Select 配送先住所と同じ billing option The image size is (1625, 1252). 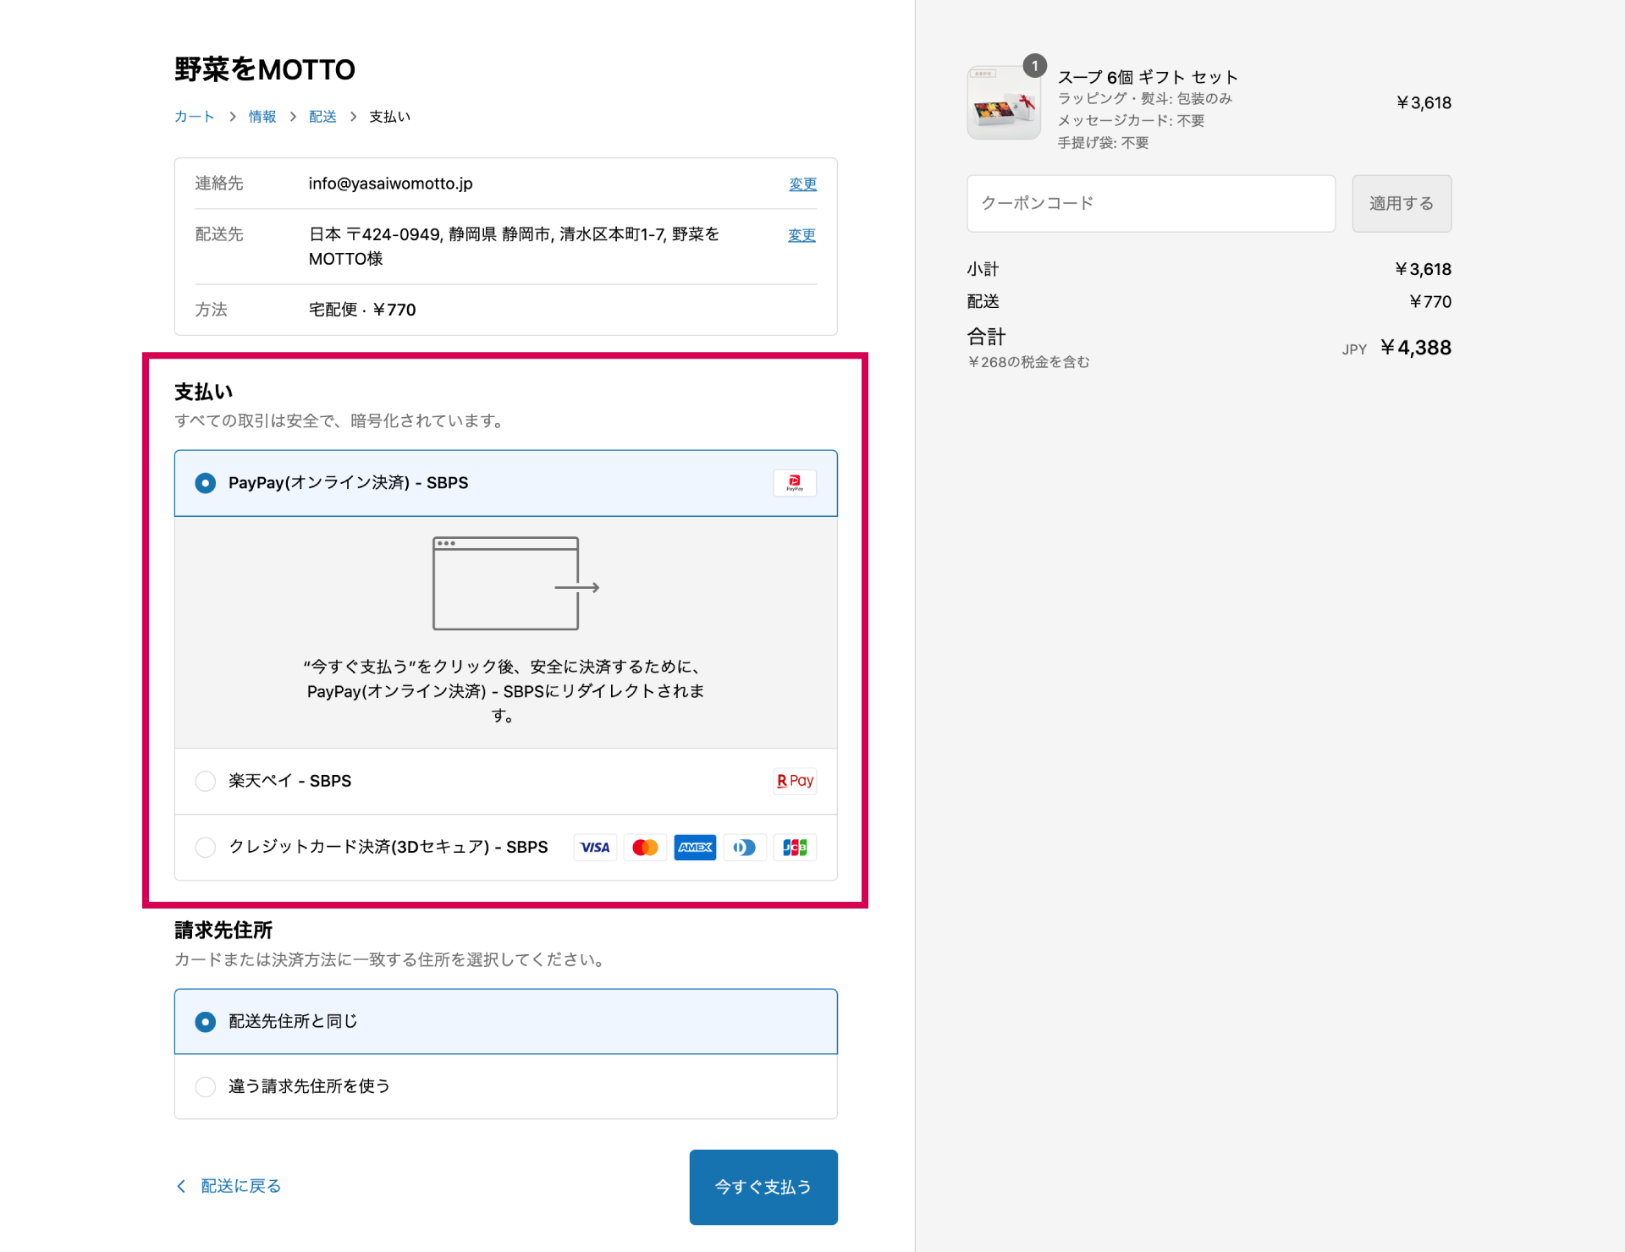206,1022
